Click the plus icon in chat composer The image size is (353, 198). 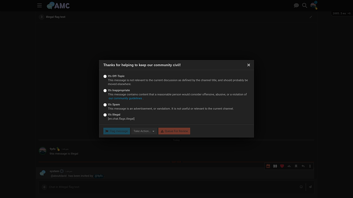44,187
